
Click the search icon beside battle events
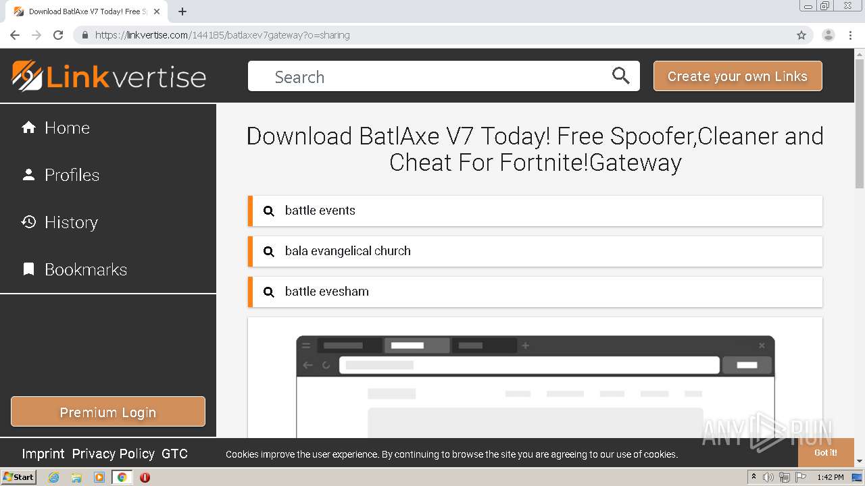[x=268, y=211]
